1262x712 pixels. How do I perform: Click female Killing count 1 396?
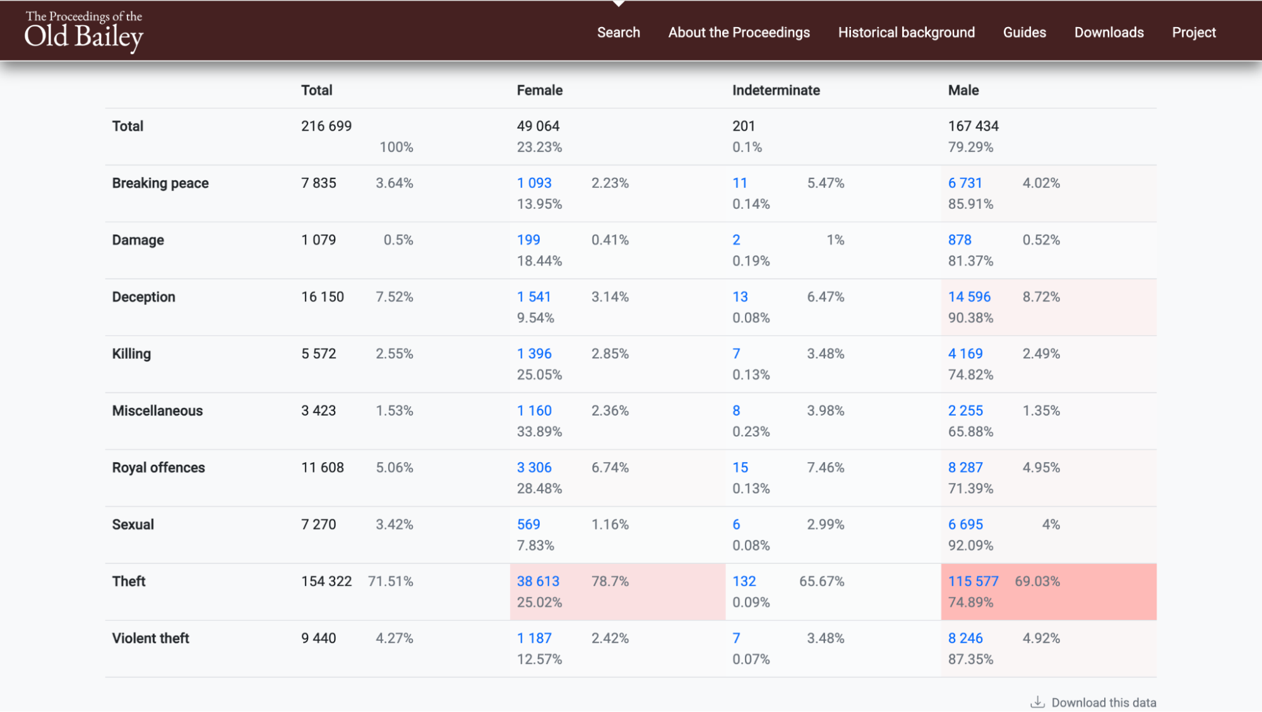point(534,354)
